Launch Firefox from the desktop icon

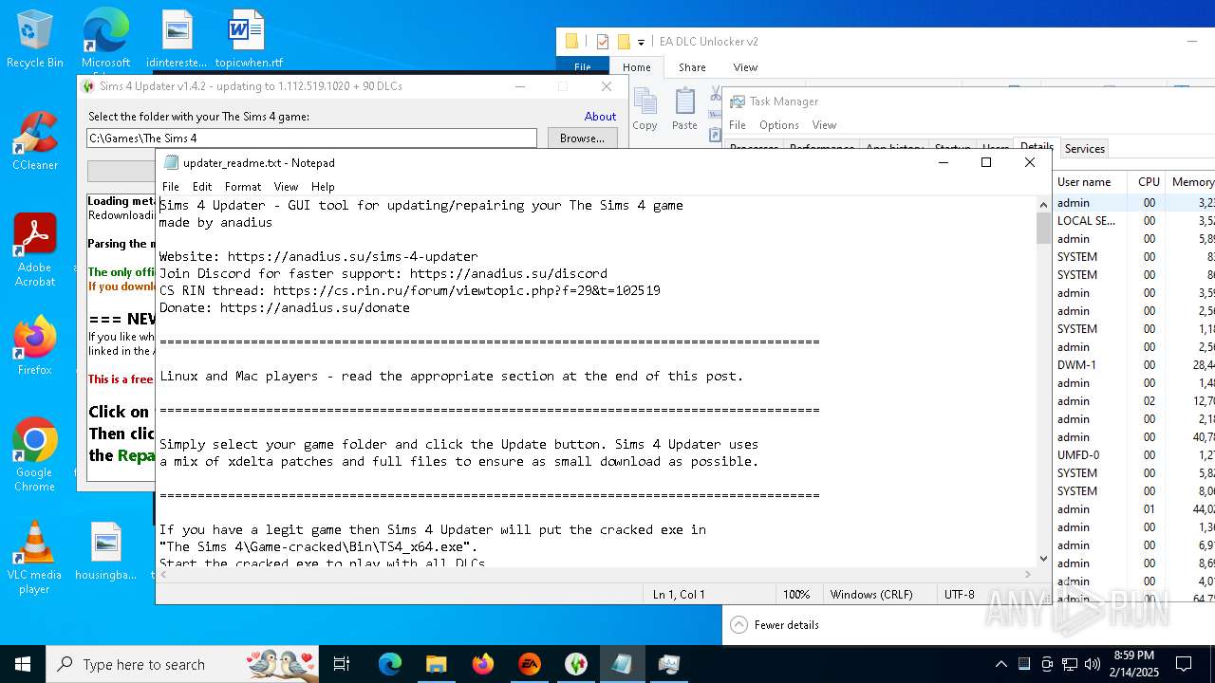pos(34,345)
